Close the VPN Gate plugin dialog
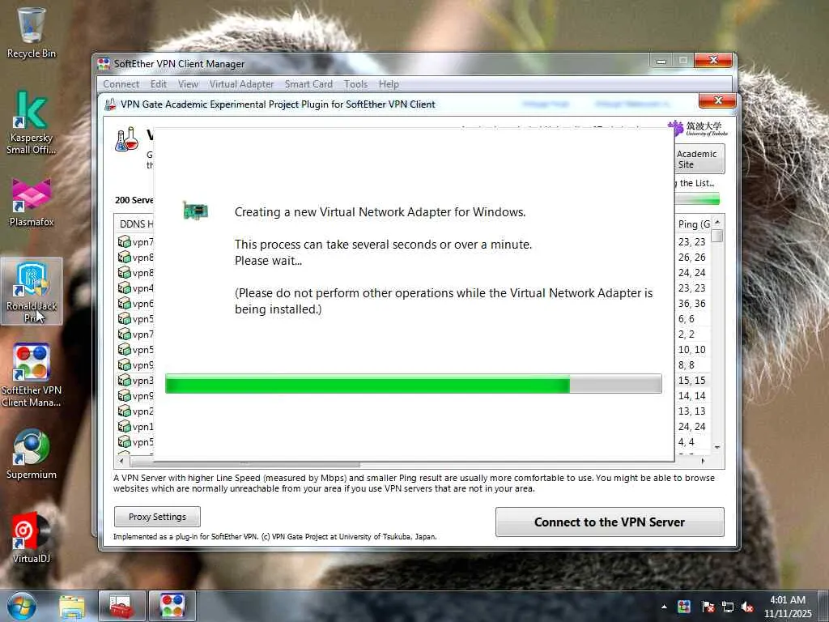The width and height of the screenshot is (829, 622). pyautogui.click(x=717, y=100)
